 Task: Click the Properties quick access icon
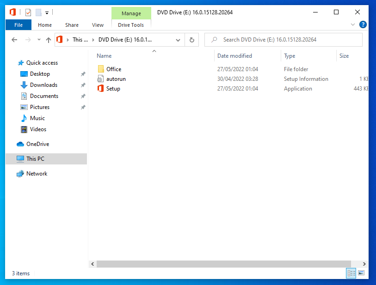[x=28, y=12]
